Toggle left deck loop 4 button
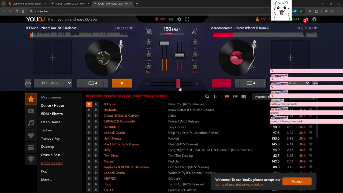The image size is (343, 193). tap(93, 83)
